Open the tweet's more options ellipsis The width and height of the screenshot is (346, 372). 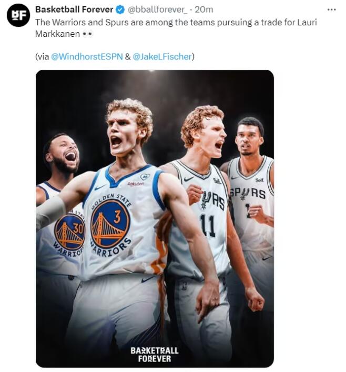click(331, 9)
